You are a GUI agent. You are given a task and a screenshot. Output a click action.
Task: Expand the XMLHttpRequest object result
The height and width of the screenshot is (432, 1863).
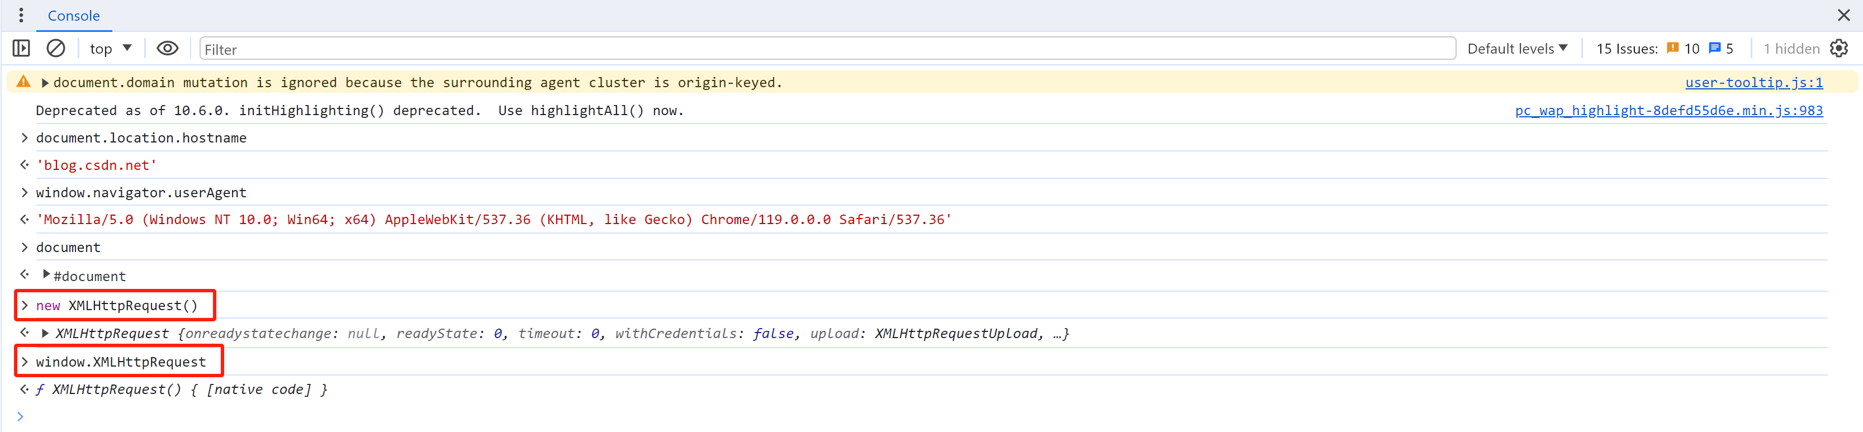coord(46,333)
